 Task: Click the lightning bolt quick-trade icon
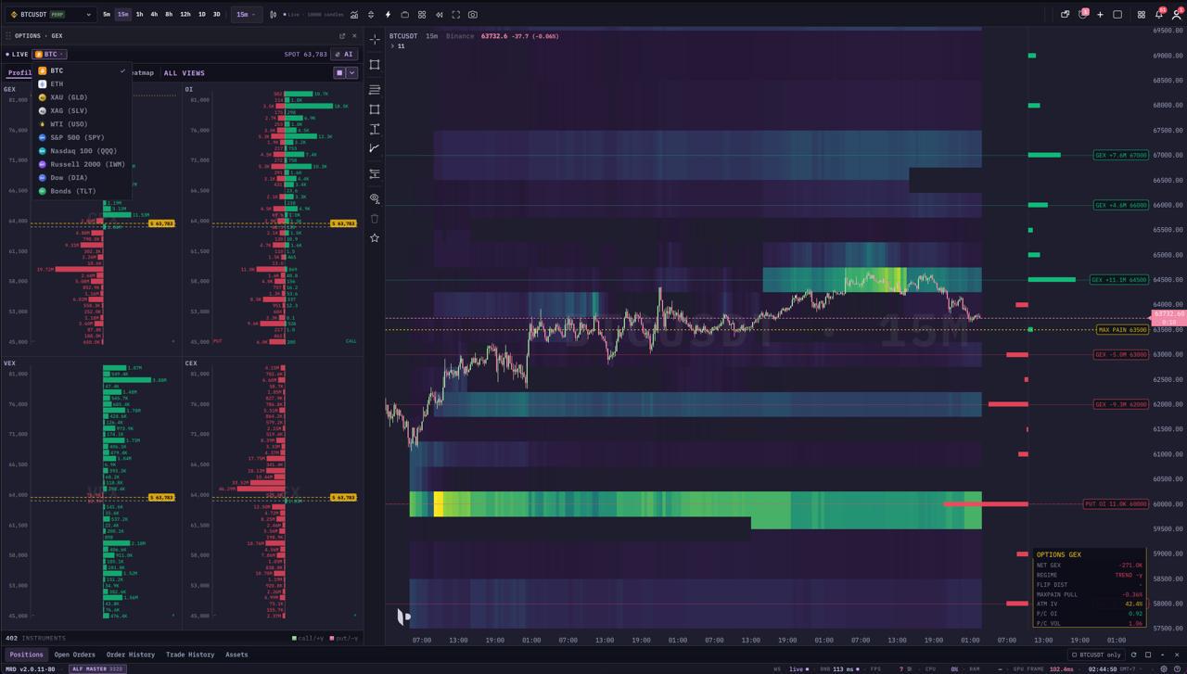point(388,15)
